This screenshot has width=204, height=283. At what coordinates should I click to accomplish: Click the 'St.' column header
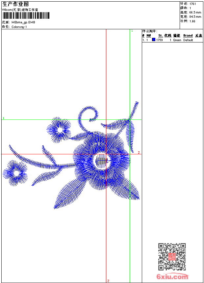(160, 36)
